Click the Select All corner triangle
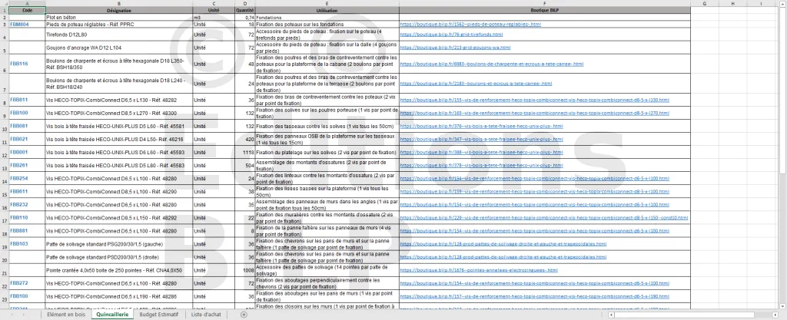This screenshot has width=787, height=320. (4, 3)
